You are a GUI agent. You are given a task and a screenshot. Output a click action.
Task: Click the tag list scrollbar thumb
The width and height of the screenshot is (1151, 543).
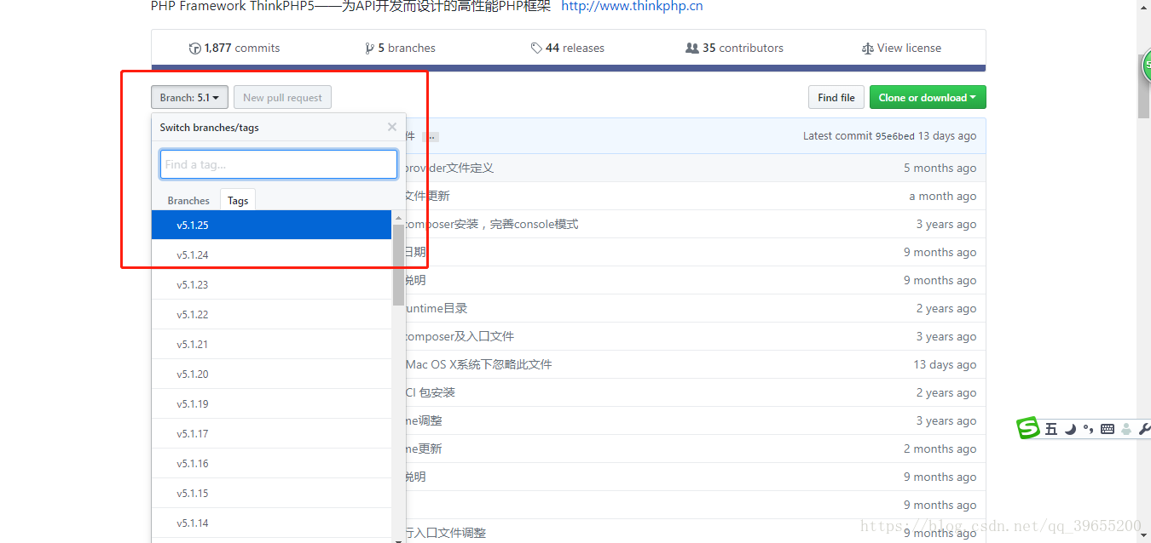coord(398,265)
